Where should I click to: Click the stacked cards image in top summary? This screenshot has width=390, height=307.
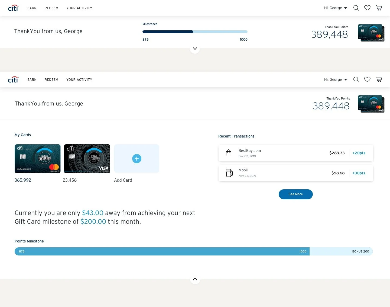point(371,33)
